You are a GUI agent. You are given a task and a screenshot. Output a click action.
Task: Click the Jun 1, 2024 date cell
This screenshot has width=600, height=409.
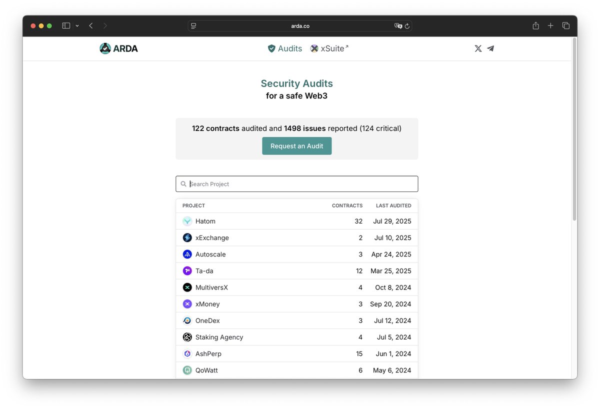(x=393, y=353)
